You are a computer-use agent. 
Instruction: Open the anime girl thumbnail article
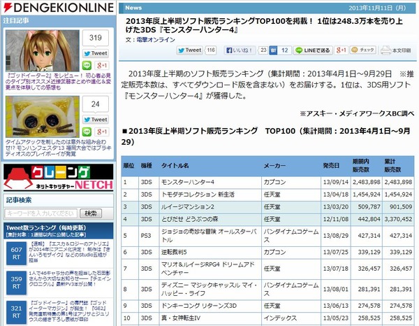coord(43,51)
